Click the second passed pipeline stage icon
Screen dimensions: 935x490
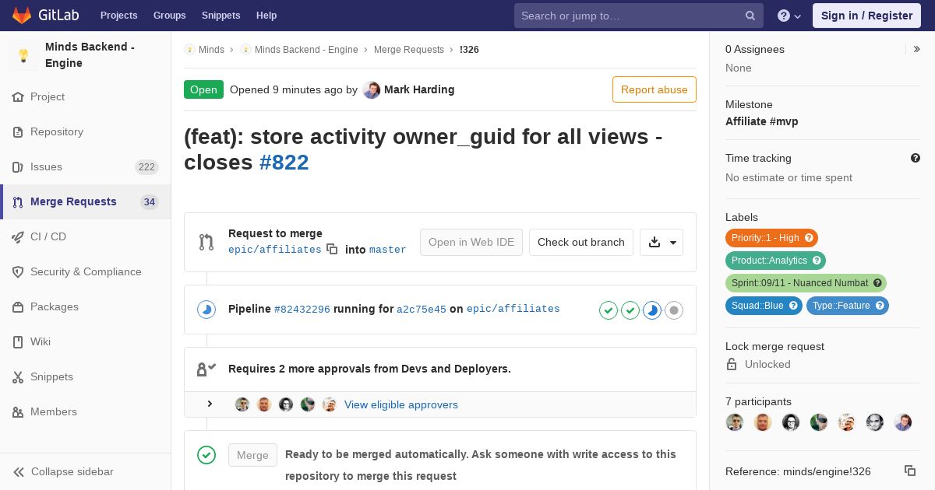click(x=630, y=310)
